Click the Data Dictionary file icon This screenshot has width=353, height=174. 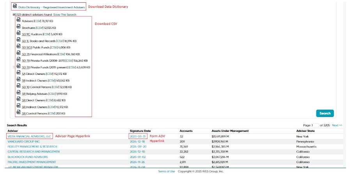coord(15,6)
